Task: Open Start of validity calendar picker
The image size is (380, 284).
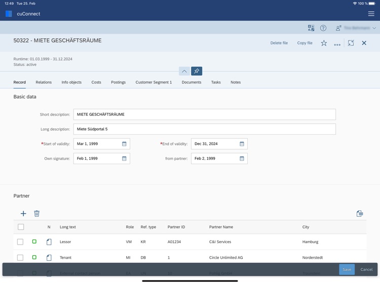Action: (x=124, y=144)
